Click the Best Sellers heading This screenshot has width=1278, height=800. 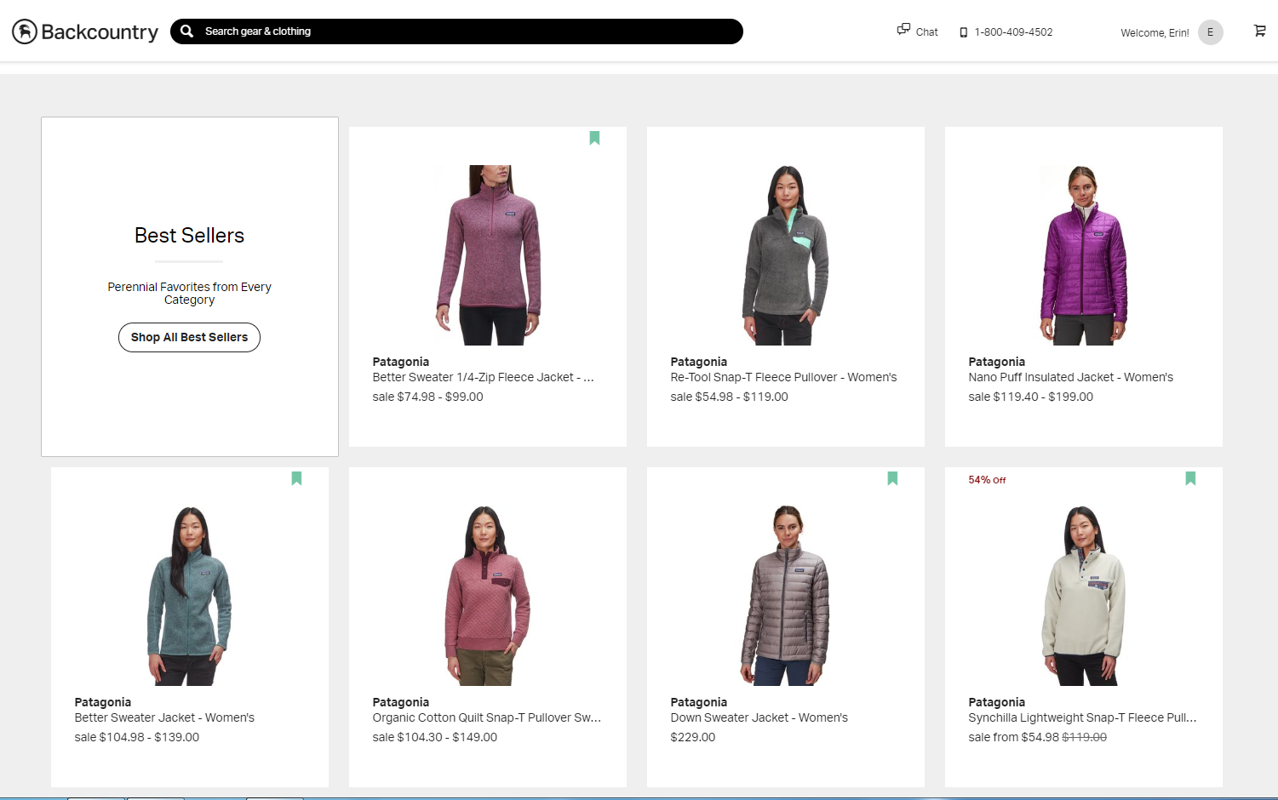pos(189,236)
